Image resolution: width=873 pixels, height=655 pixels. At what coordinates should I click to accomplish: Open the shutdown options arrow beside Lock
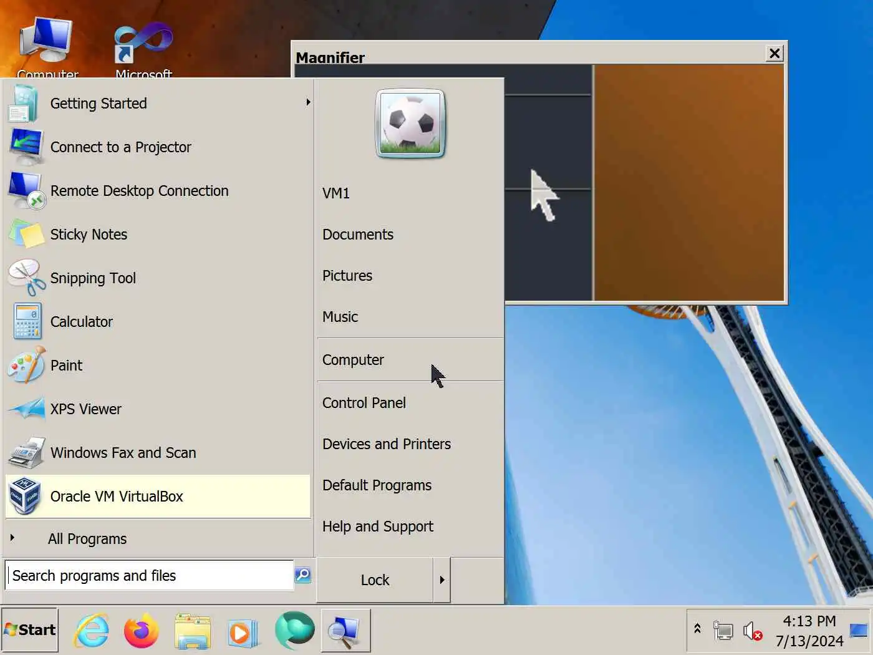click(441, 580)
